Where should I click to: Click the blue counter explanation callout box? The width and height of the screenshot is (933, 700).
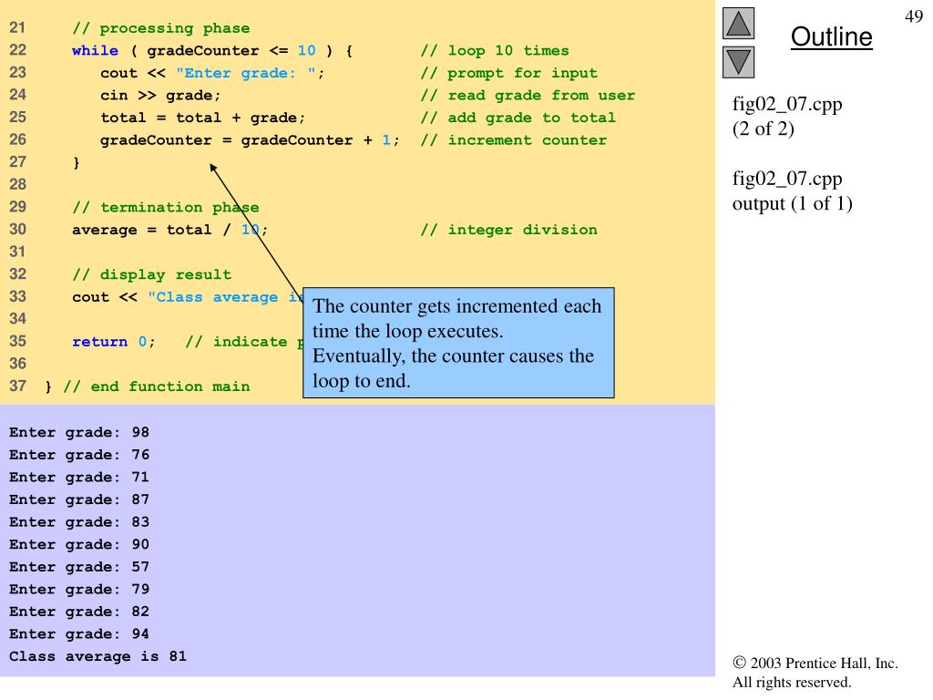[x=458, y=343]
